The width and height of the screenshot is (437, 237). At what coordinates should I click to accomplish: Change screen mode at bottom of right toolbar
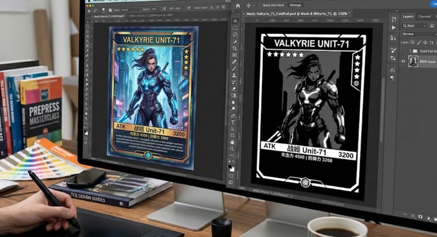231,182
